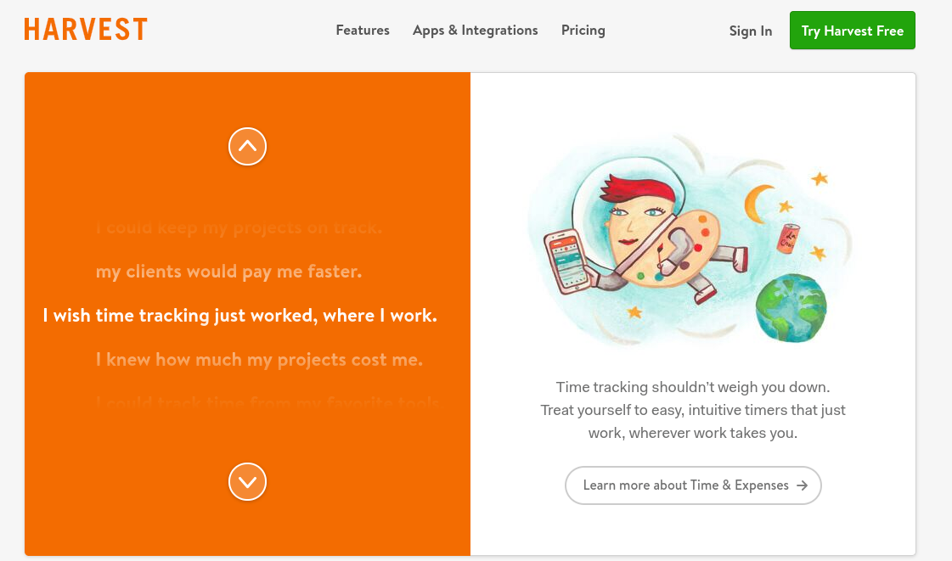The width and height of the screenshot is (952, 561).
Task: Click the red soda can illustration
Action: 789,238
